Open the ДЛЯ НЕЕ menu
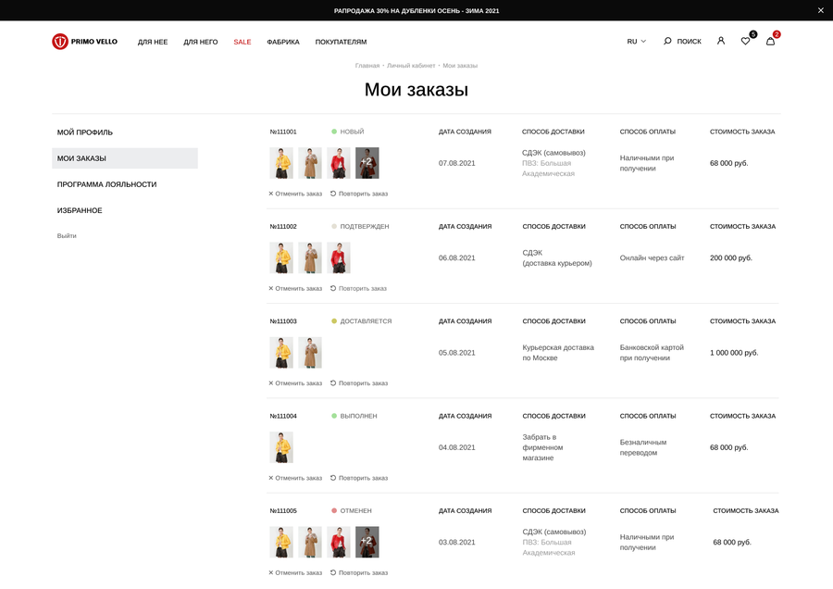 point(153,42)
